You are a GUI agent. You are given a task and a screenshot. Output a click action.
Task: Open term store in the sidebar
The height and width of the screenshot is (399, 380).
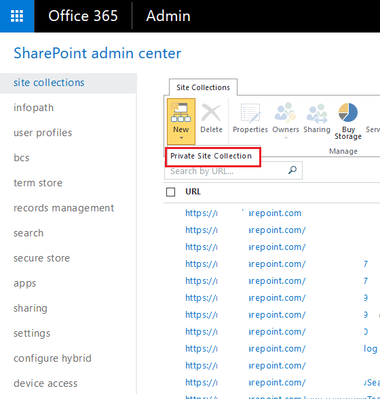pyautogui.click(x=38, y=183)
